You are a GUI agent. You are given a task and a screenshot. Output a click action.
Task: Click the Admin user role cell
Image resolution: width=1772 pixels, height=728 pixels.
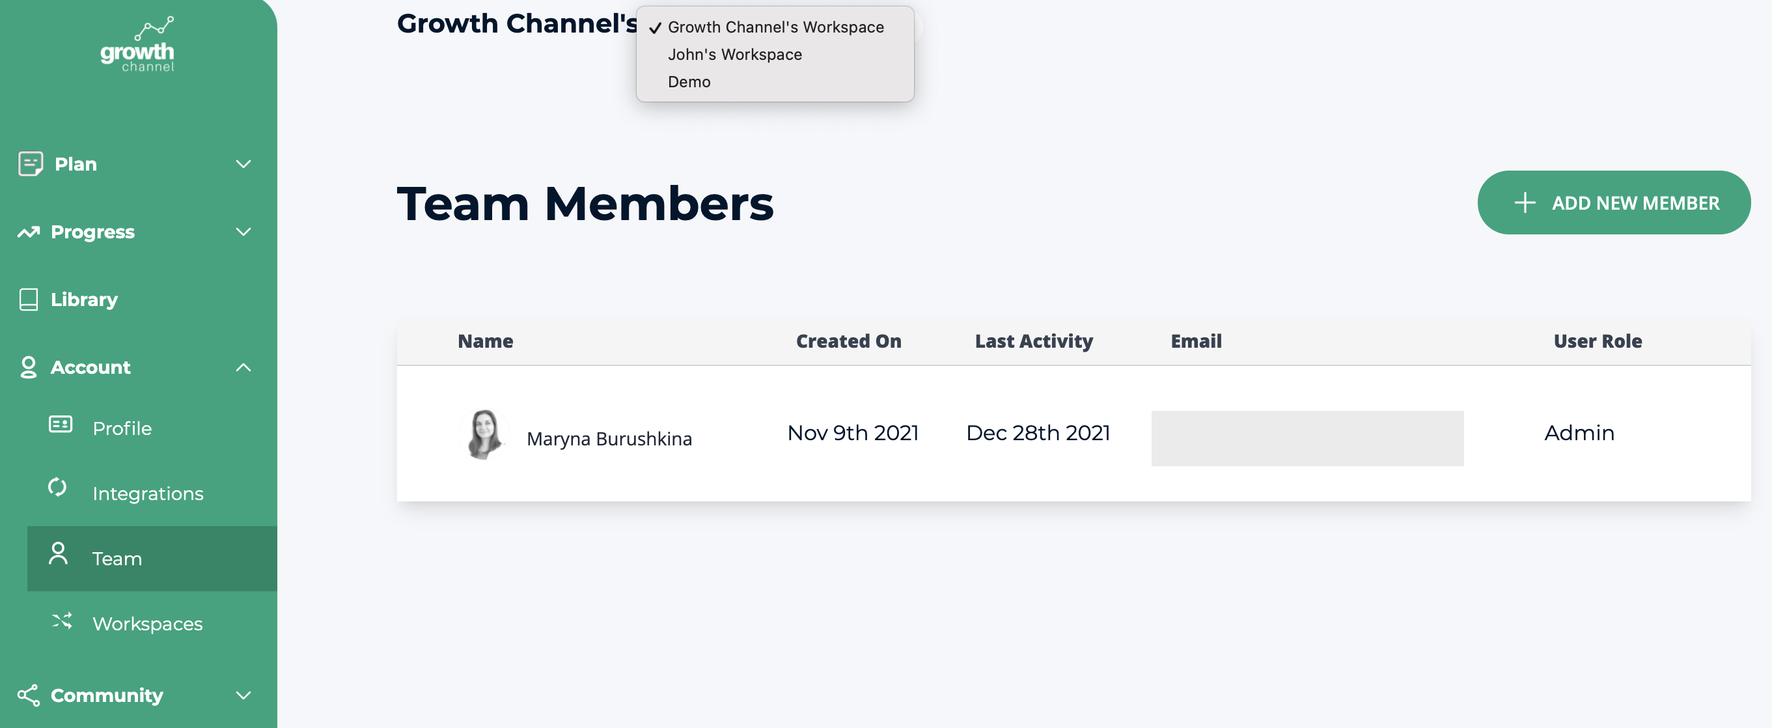(x=1579, y=433)
